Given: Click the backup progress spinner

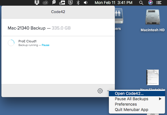Looking at the screenshot, I should point(11,43).
